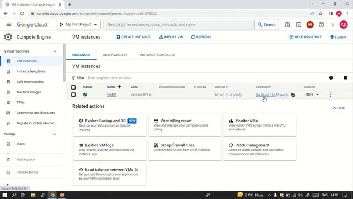Open the internal IP nic0 link
The height and width of the screenshot is (199, 353).
click(x=237, y=95)
